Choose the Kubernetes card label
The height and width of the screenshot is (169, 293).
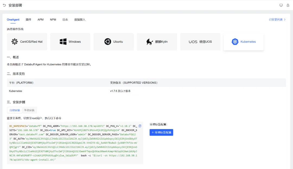pos(248,42)
